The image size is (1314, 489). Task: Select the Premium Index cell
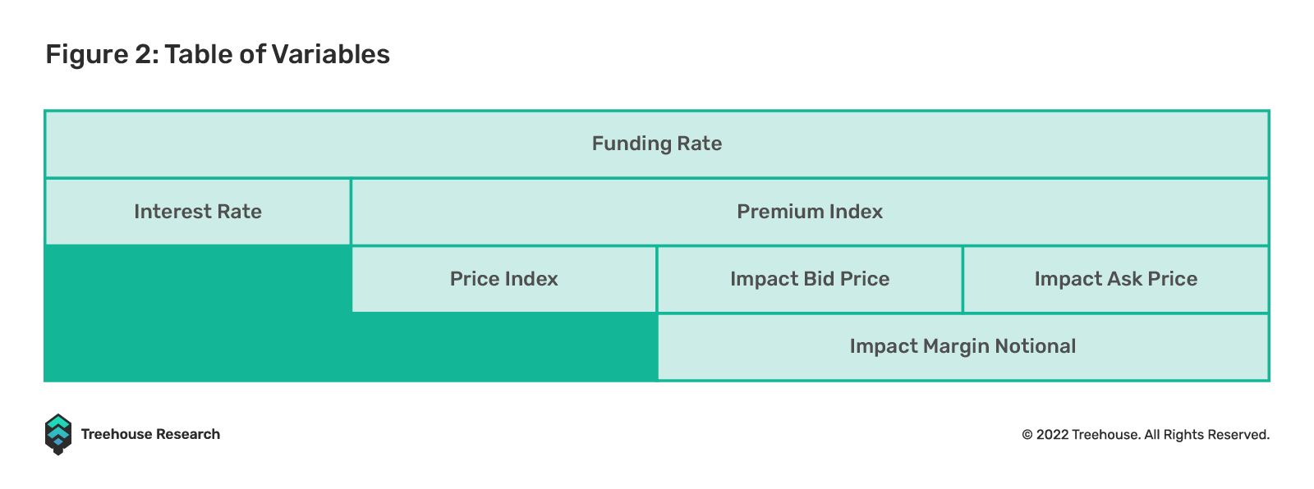810,212
